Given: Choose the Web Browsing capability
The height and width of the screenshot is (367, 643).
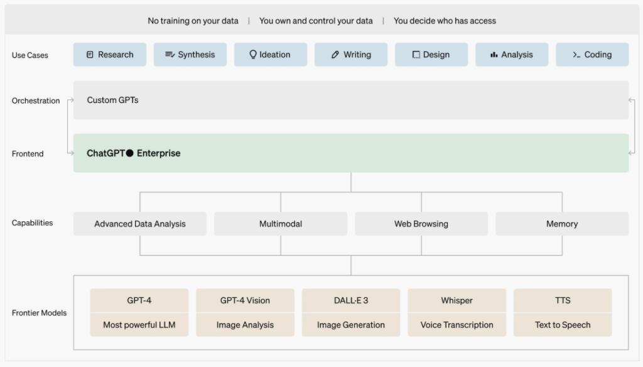Looking at the screenshot, I should tap(421, 224).
